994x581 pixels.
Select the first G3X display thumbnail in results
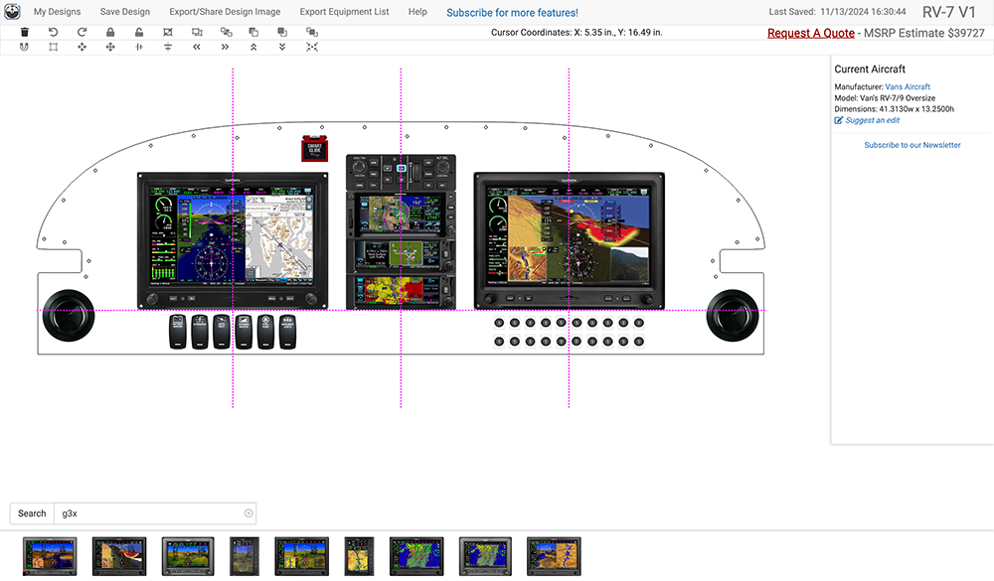(50, 556)
